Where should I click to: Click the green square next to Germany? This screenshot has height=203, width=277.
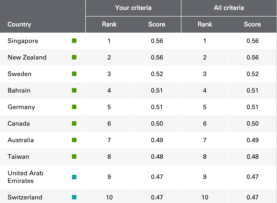click(74, 107)
